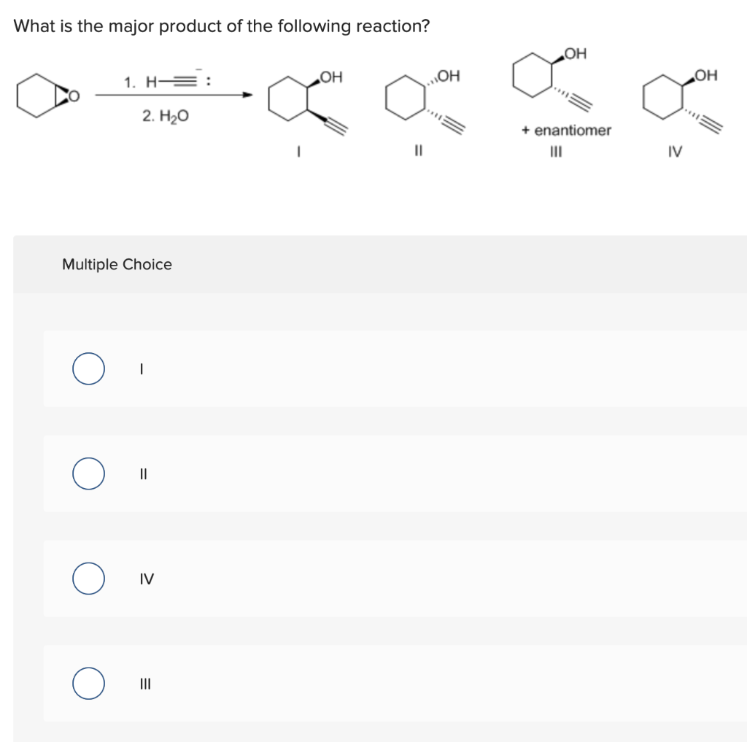Click the reaction arrow
Screen dimensions: 747x742
click(x=174, y=95)
